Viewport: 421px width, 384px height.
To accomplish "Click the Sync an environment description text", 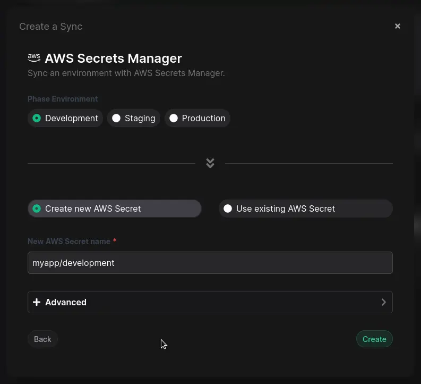I will pos(126,73).
